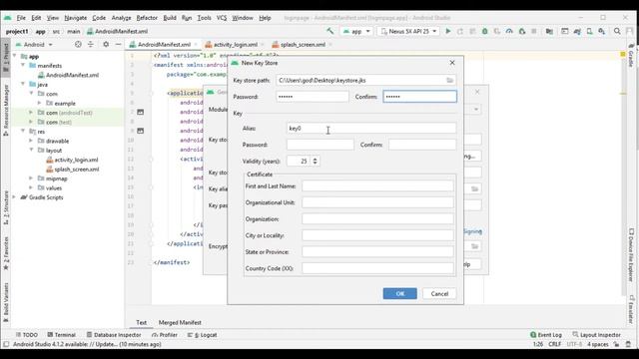This screenshot has width=639, height=359.
Task: Open the Build menu
Action: tap(170, 18)
